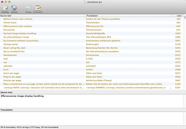This screenshot has width=186, height=129.
Task: Select the 'Effervescence color scheme.' row
Action: [x=91, y=26]
